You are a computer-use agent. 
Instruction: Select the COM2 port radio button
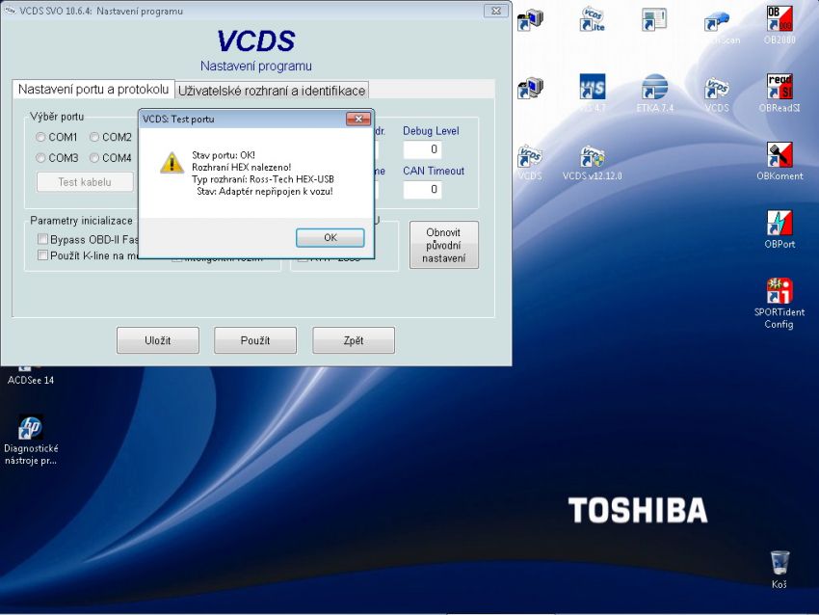tap(94, 137)
